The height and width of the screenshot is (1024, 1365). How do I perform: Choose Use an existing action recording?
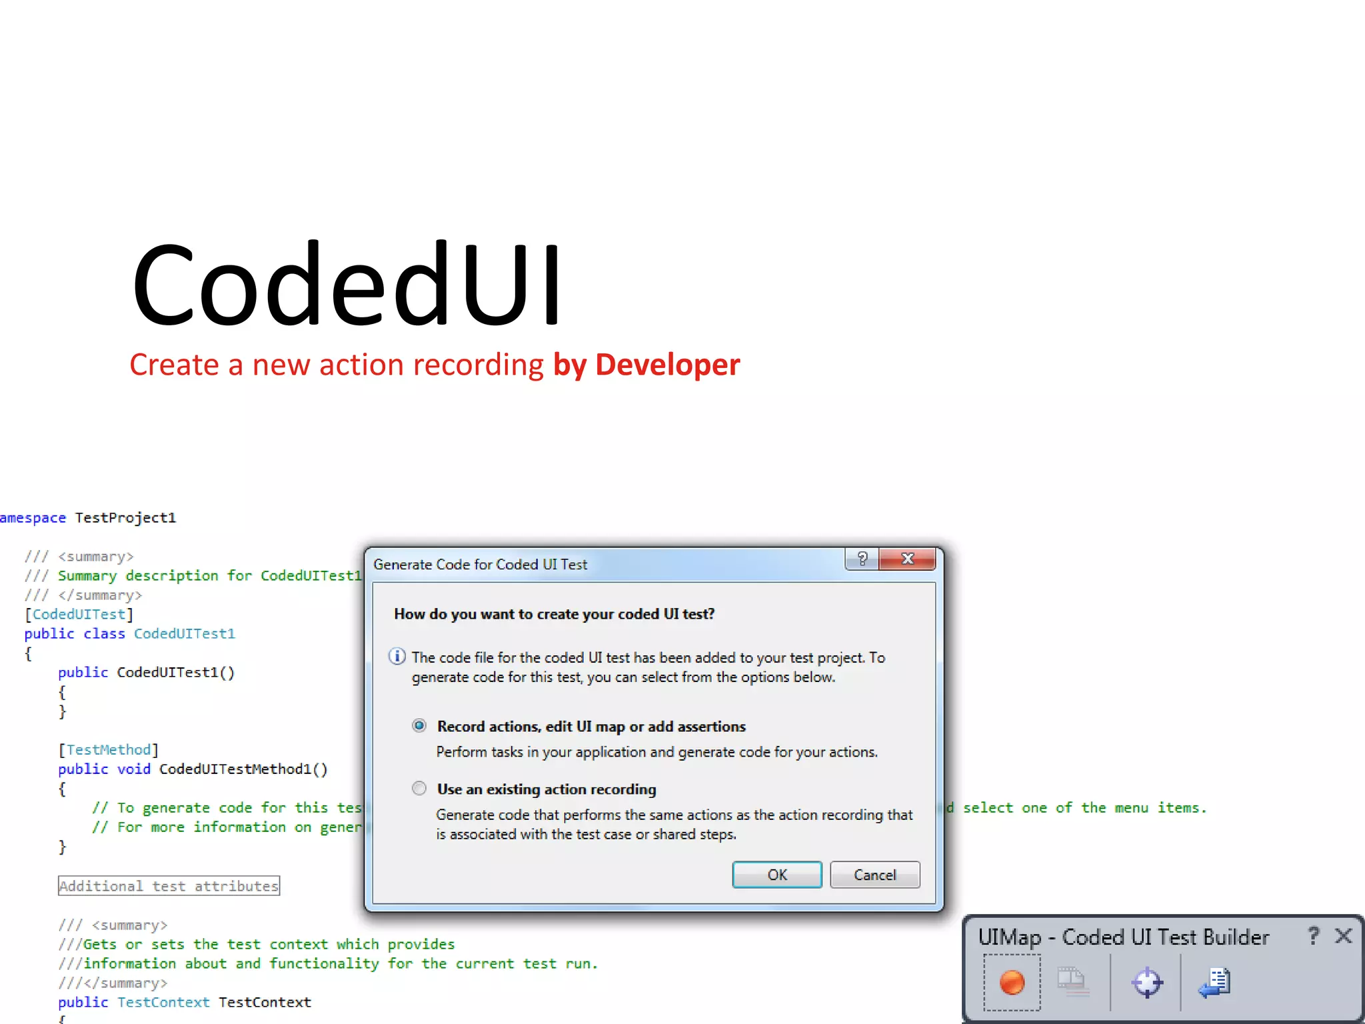click(x=419, y=789)
